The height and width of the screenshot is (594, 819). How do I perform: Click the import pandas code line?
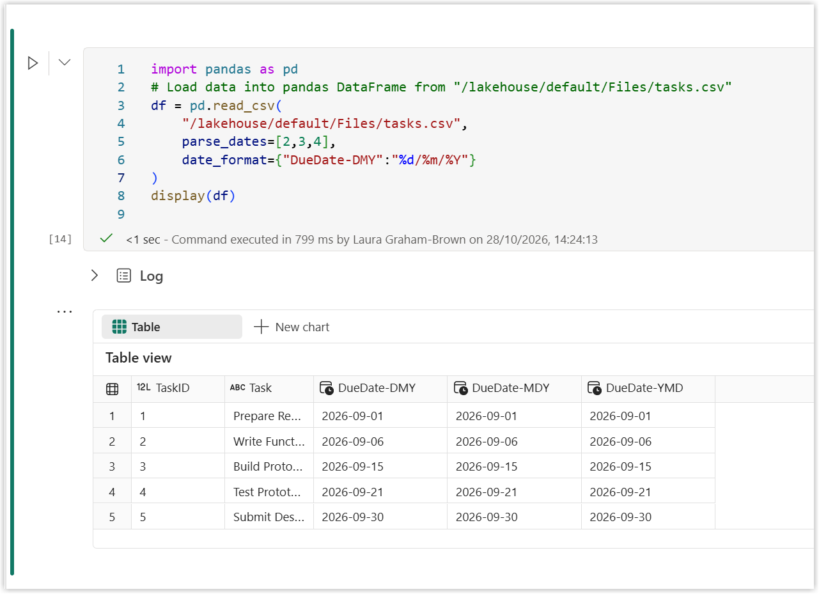coord(224,69)
